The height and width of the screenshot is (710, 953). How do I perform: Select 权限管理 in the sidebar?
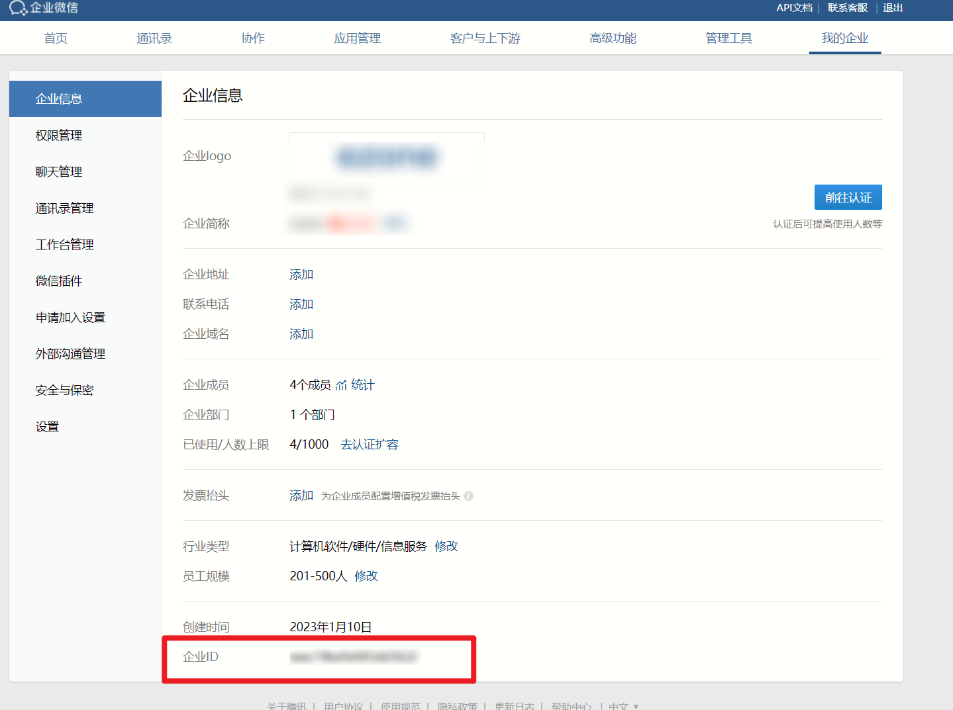[x=58, y=135]
